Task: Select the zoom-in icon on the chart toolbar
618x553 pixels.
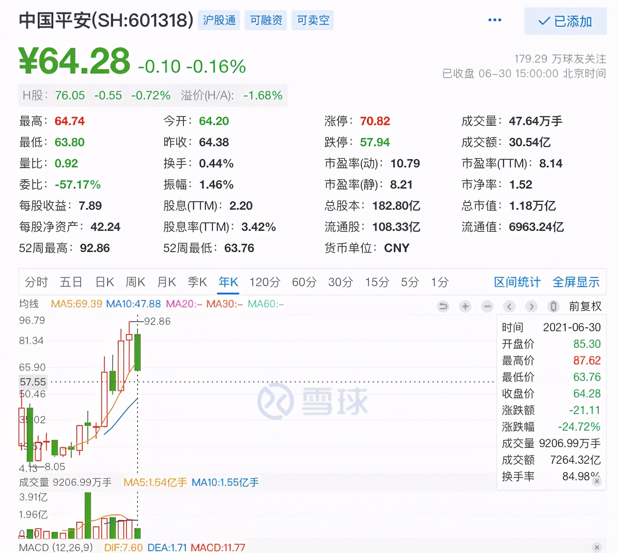Action: (x=465, y=306)
